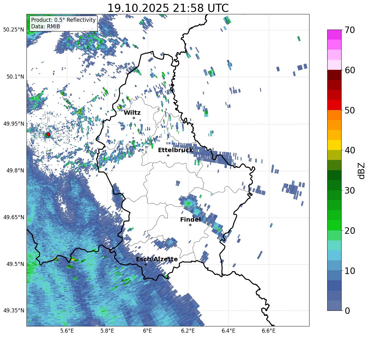Click the orange colorbar segment below 50
The height and width of the screenshot is (337, 369).
[x=334, y=115]
